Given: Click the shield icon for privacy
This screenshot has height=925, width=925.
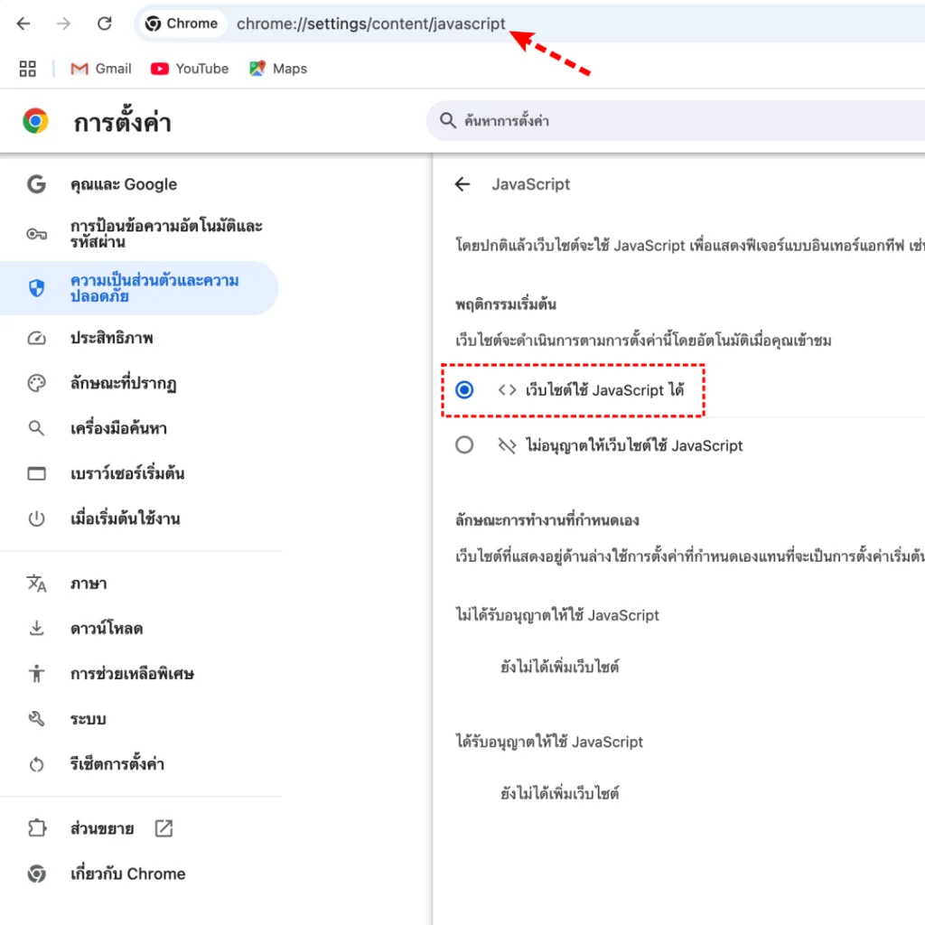Looking at the screenshot, I should click(36, 288).
